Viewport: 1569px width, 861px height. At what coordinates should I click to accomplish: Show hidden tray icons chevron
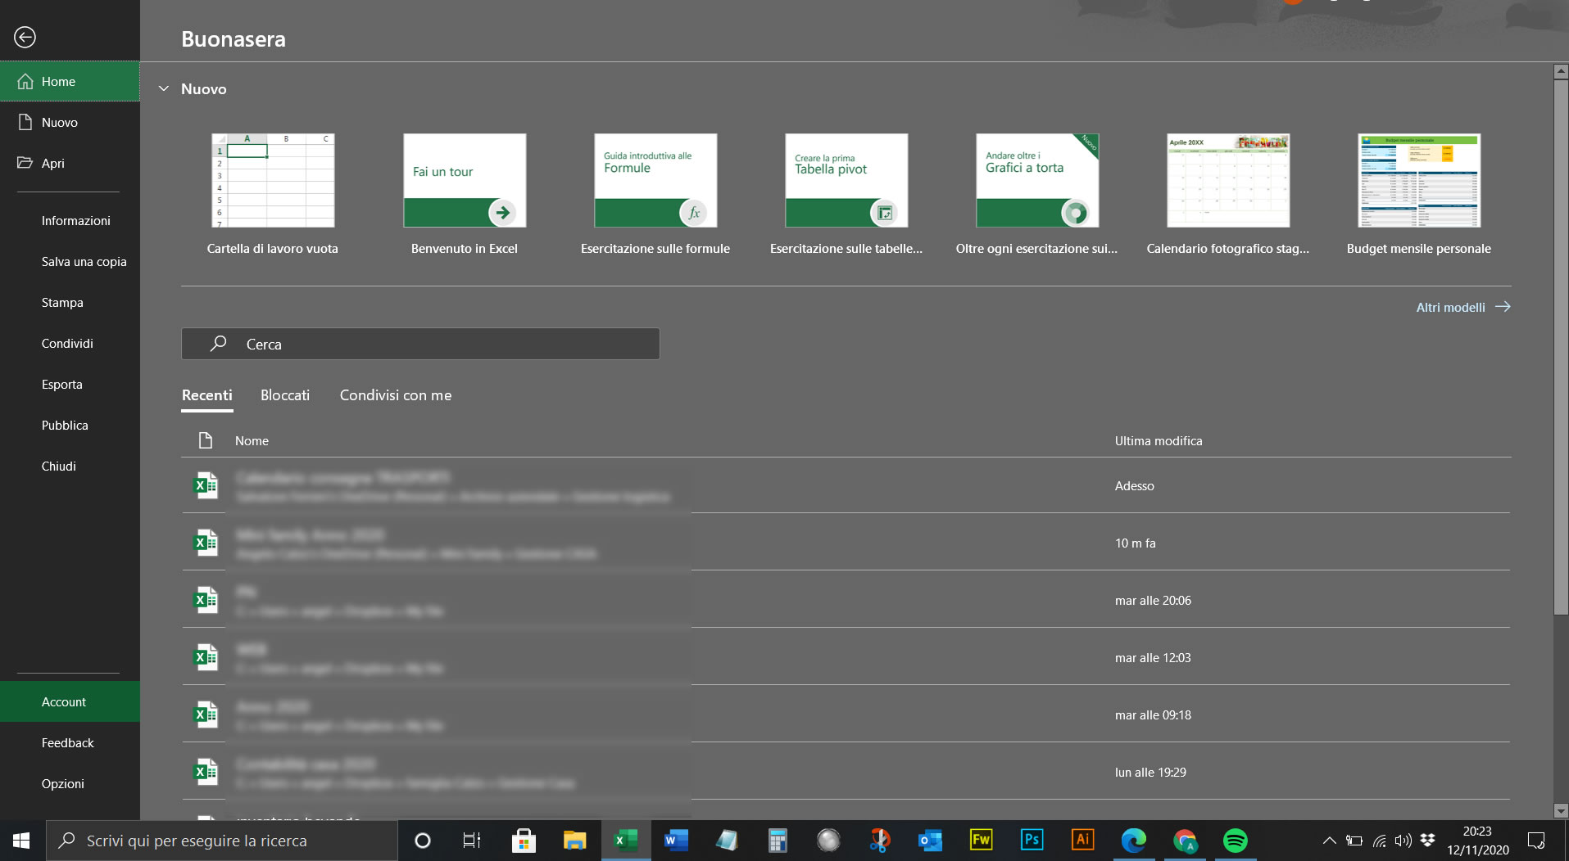click(1330, 841)
